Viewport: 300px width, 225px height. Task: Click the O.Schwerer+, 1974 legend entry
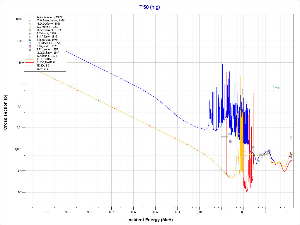49,30
